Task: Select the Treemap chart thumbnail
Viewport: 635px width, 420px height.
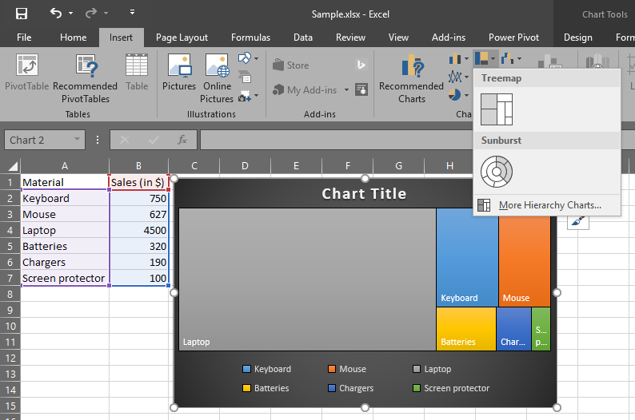Action: 497,109
